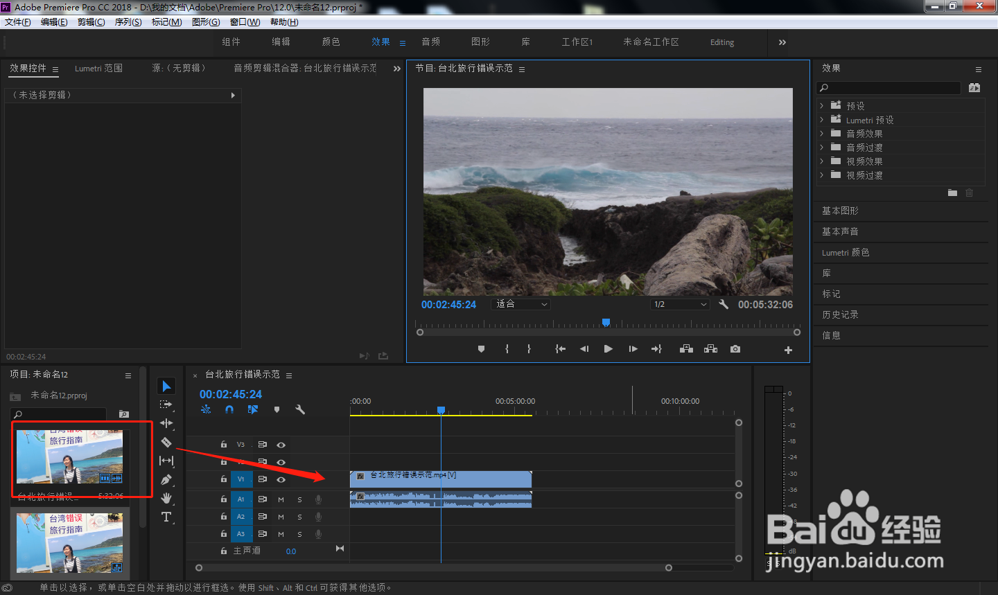The width and height of the screenshot is (998, 595).
Task: Click the Lift button
Action: 686,349
